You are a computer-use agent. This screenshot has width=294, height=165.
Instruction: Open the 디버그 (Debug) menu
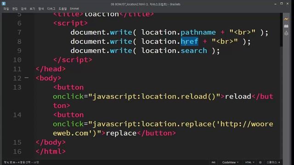[51, 9]
